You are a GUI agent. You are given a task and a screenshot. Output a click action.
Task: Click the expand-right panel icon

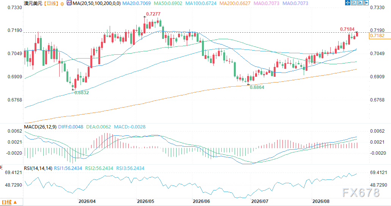coord(366,3)
